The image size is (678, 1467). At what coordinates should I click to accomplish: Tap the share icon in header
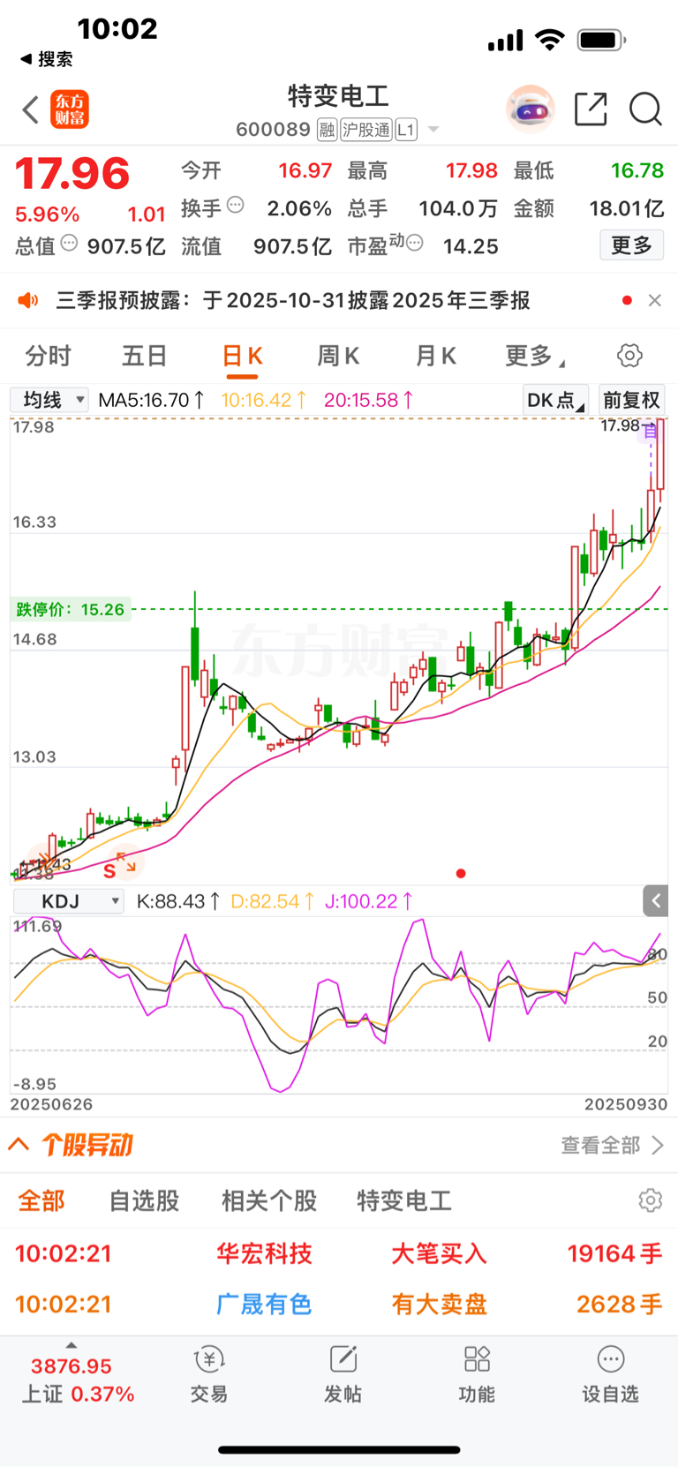(591, 109)
